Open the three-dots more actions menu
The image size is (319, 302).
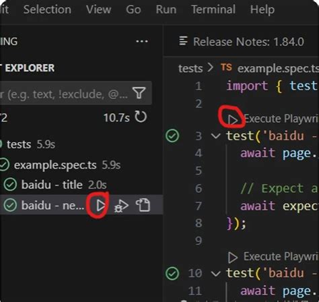[142, 41]
